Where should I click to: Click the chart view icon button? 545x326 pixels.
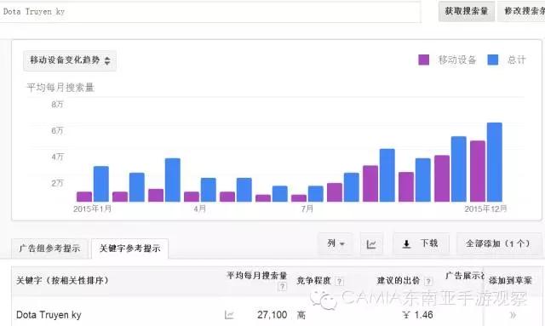(371, 244)
